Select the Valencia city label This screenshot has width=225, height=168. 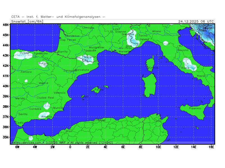[59, 93]
